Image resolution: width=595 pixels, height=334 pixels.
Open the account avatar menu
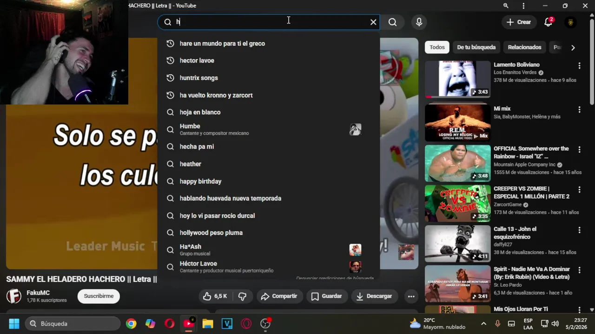pyautogui.click(x=571, y=22)
